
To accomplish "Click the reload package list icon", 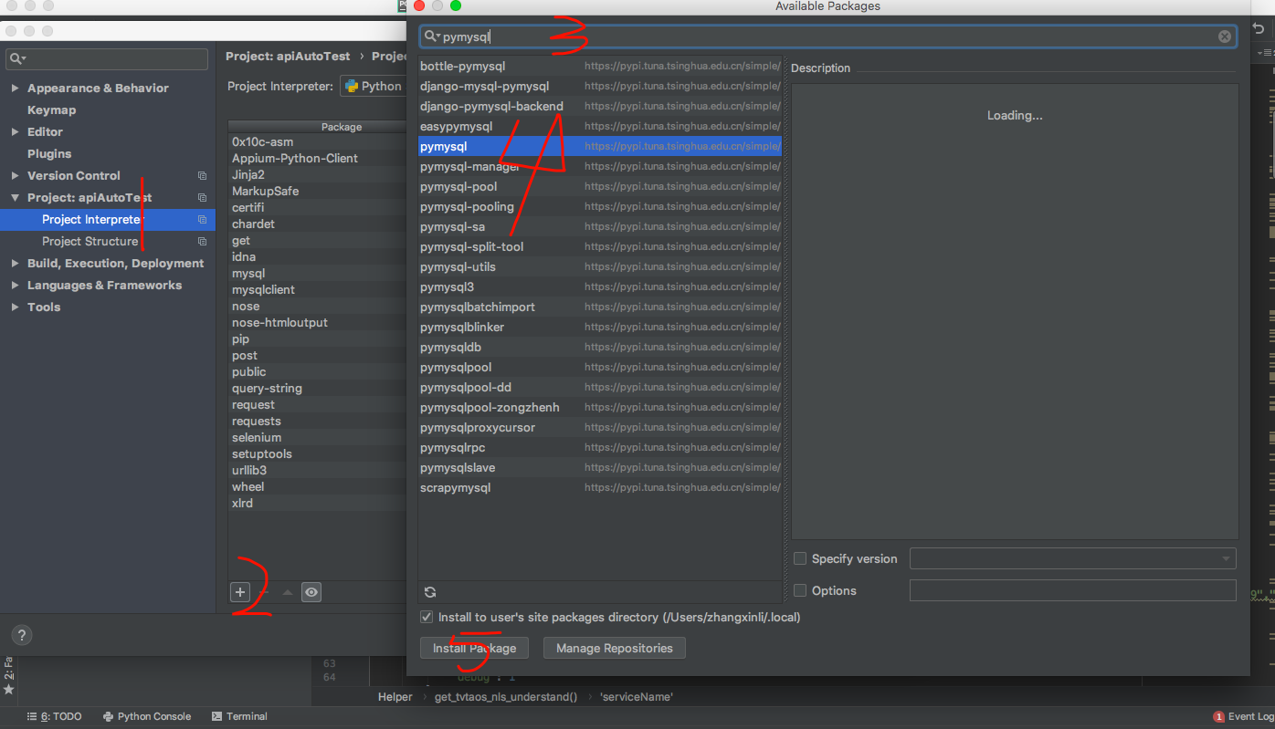I will 430,591.
